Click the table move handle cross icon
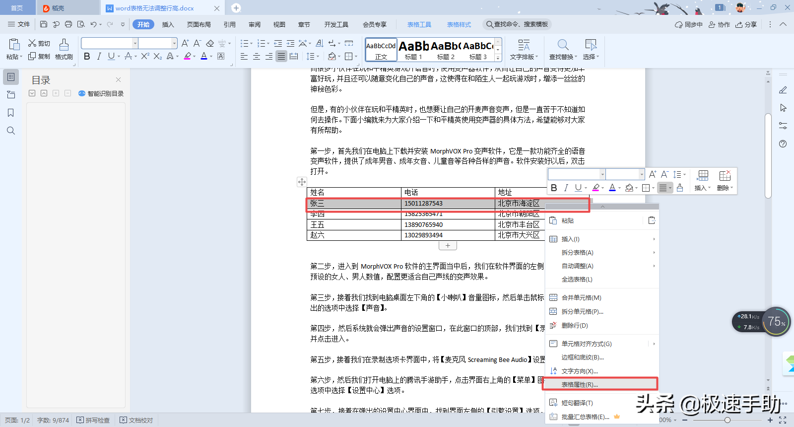The width and height of the screenshot is (794, 427). pos(302,182)
